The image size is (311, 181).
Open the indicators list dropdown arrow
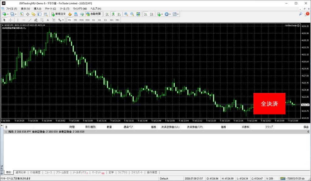coord(162,14)
